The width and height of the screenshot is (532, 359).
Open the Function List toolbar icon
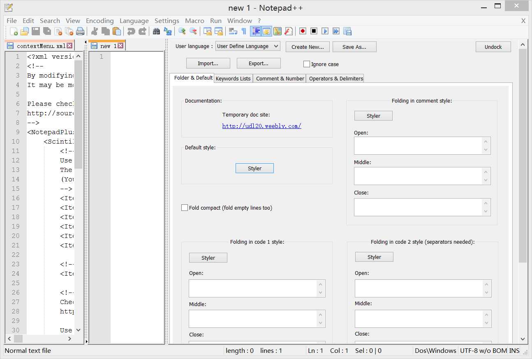(x=289, y=31)
